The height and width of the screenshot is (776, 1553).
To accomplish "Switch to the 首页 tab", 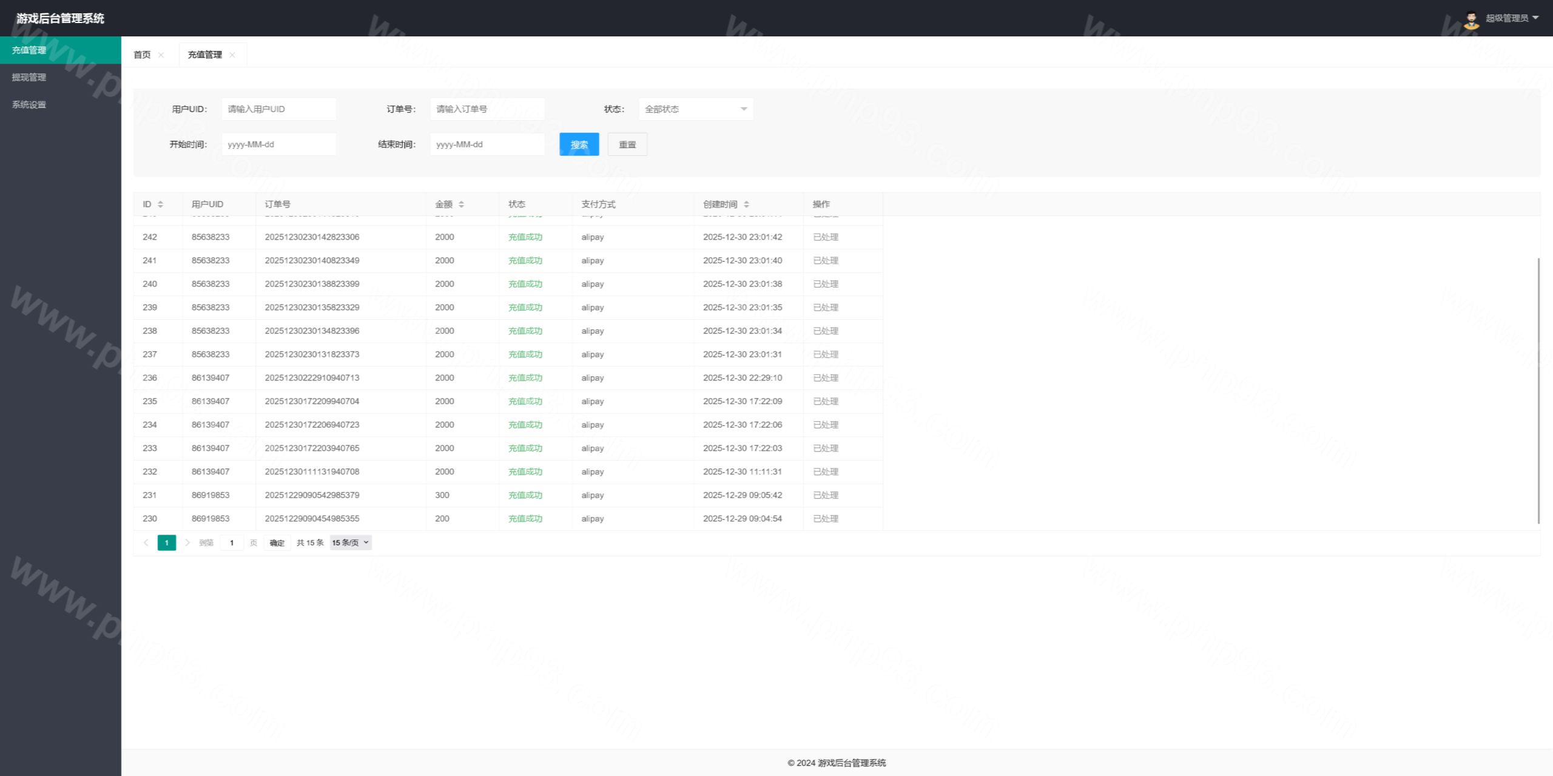I will [x=142, y=55].
